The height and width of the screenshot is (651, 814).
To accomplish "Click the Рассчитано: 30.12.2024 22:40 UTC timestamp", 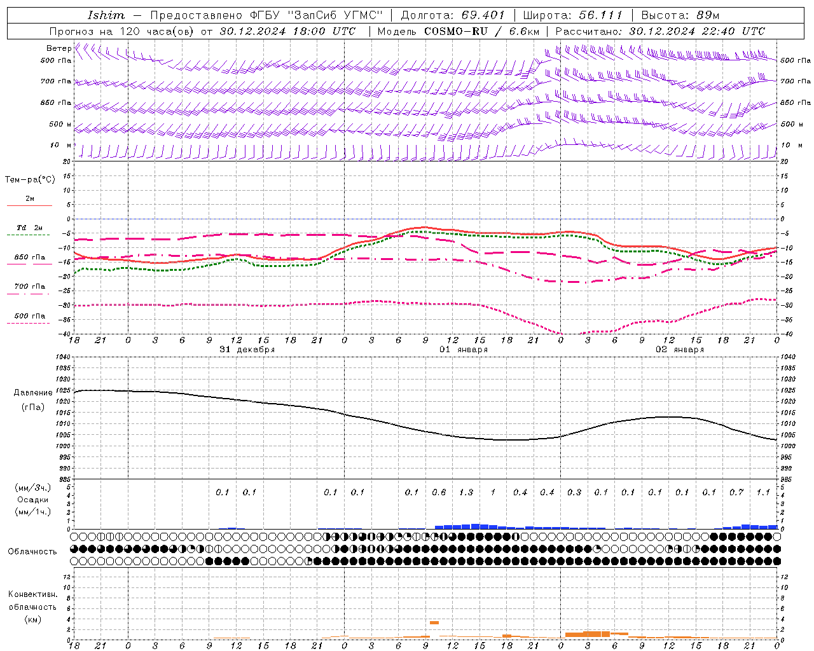I will pyautogui.click(x=660, y=31).
